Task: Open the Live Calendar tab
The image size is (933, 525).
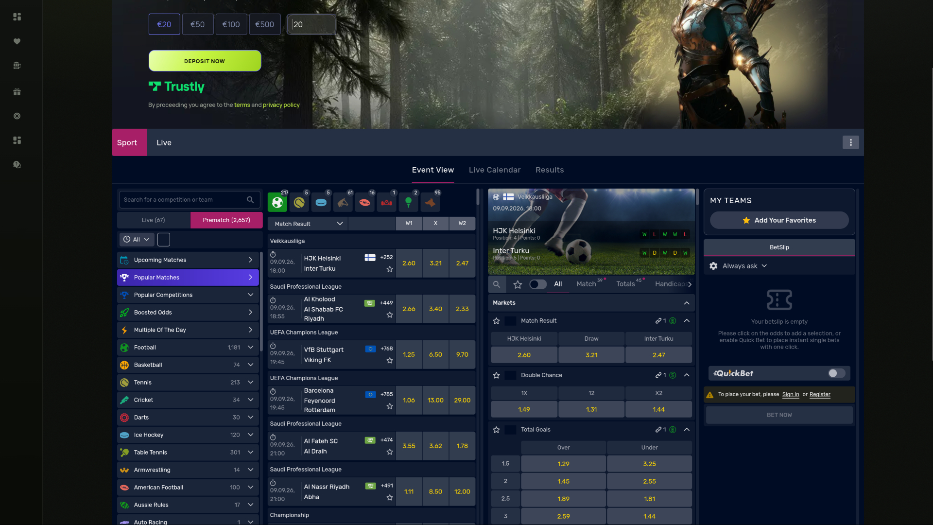Action: (x=495, y=170)
